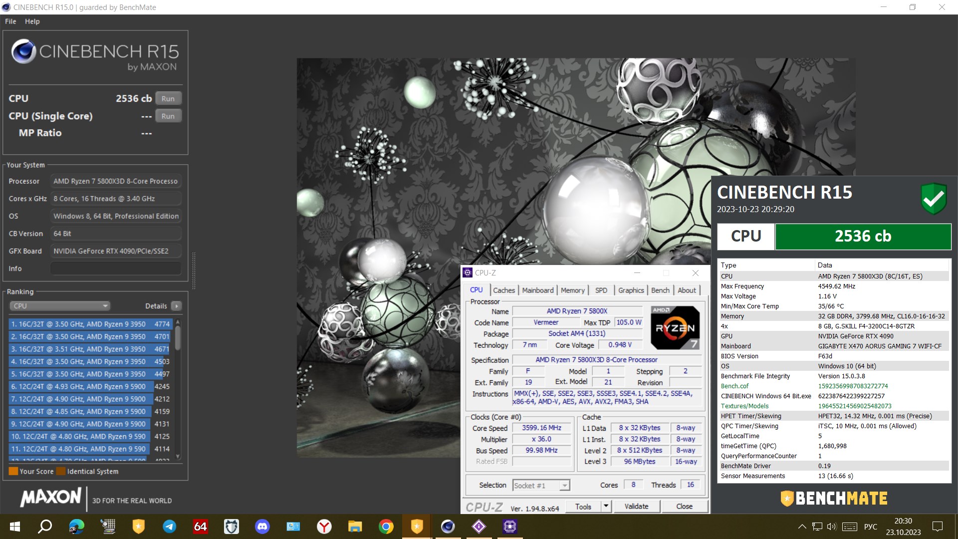958x539 pixels.
Task: Open the Telegram taskbar icon
Action: [x=170, y=527]
